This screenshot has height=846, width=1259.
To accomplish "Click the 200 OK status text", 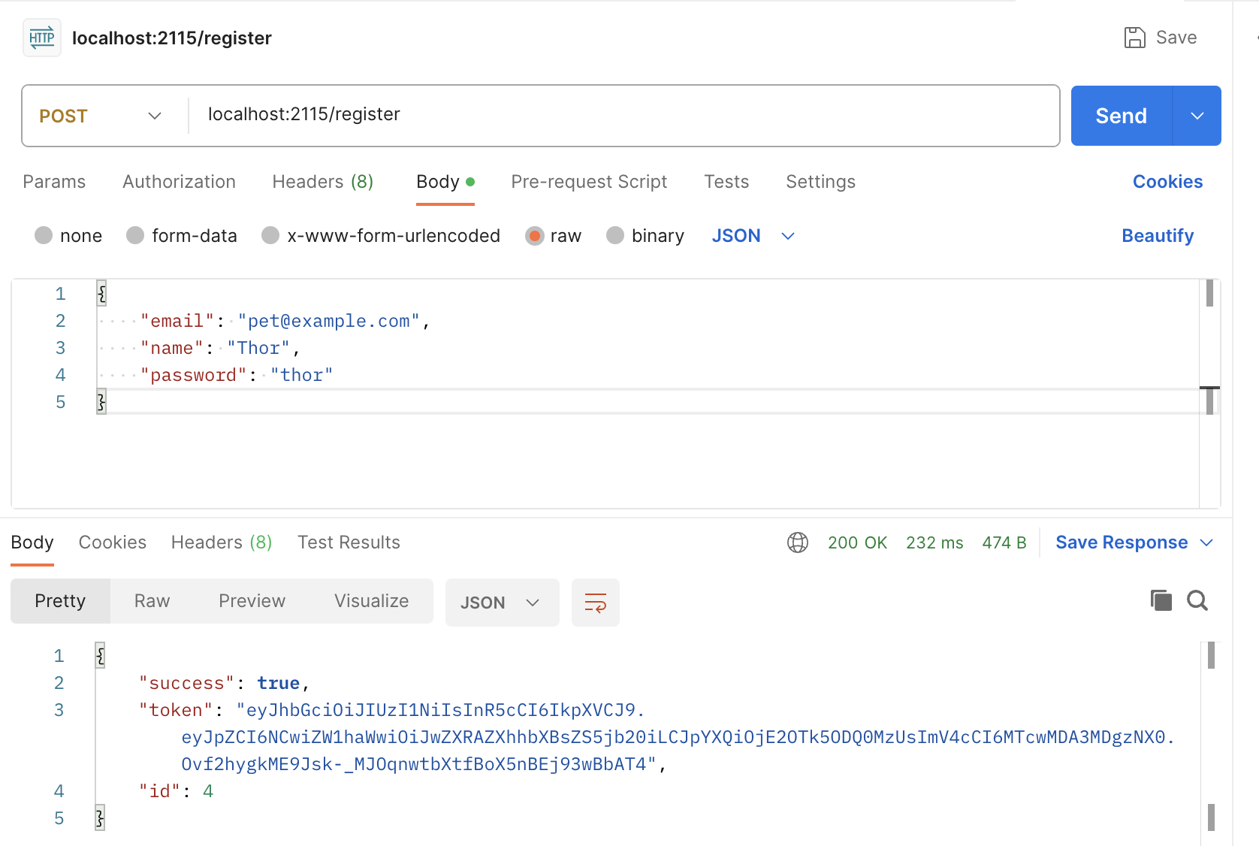I will pos(857,542).
